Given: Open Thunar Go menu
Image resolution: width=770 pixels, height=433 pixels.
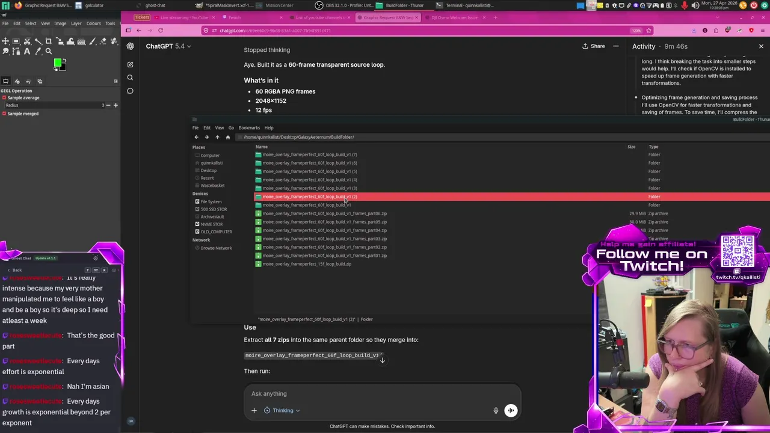Looking at the screenshot, I should pos(231,127).
